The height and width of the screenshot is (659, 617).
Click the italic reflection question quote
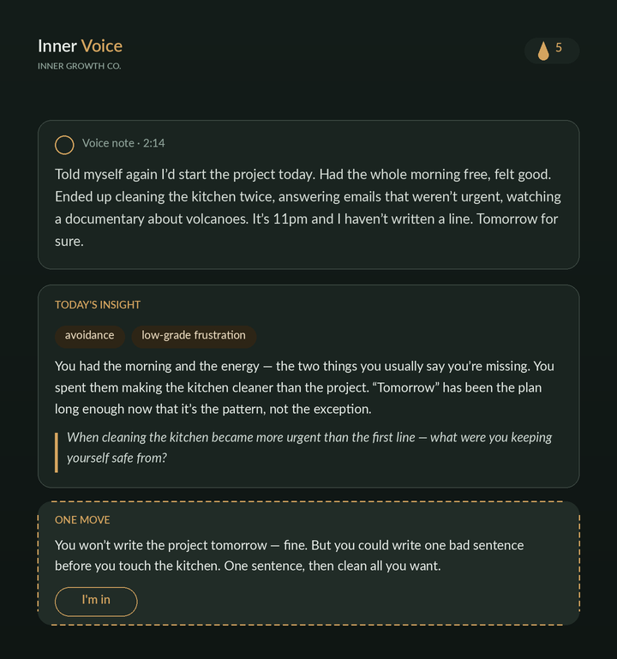pyautogui.click(x=309, y=447)
